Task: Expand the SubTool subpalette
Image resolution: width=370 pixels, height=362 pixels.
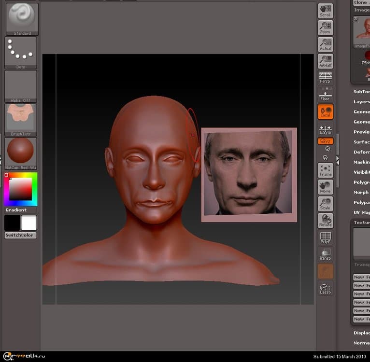Action: tap(361, 92)
